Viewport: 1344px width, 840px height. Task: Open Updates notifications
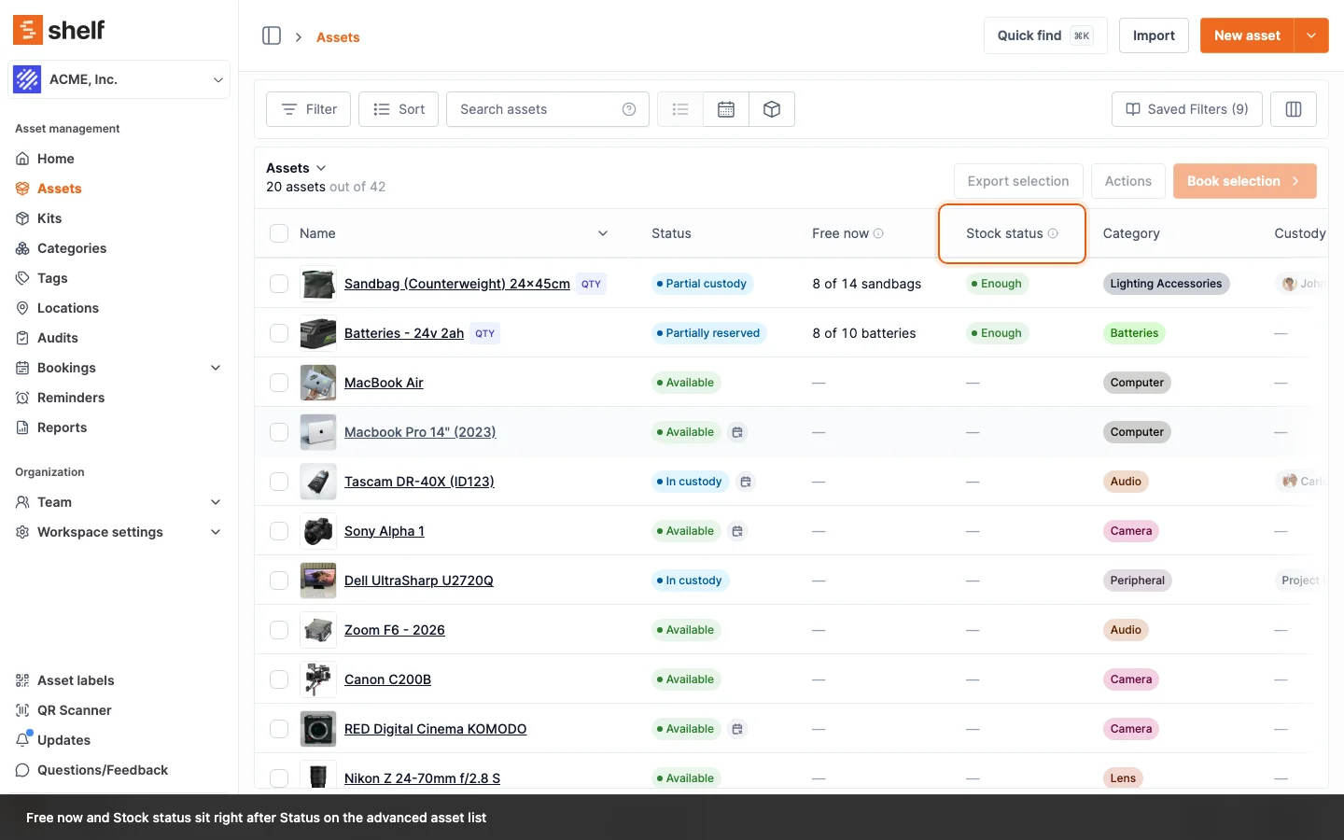119,740
